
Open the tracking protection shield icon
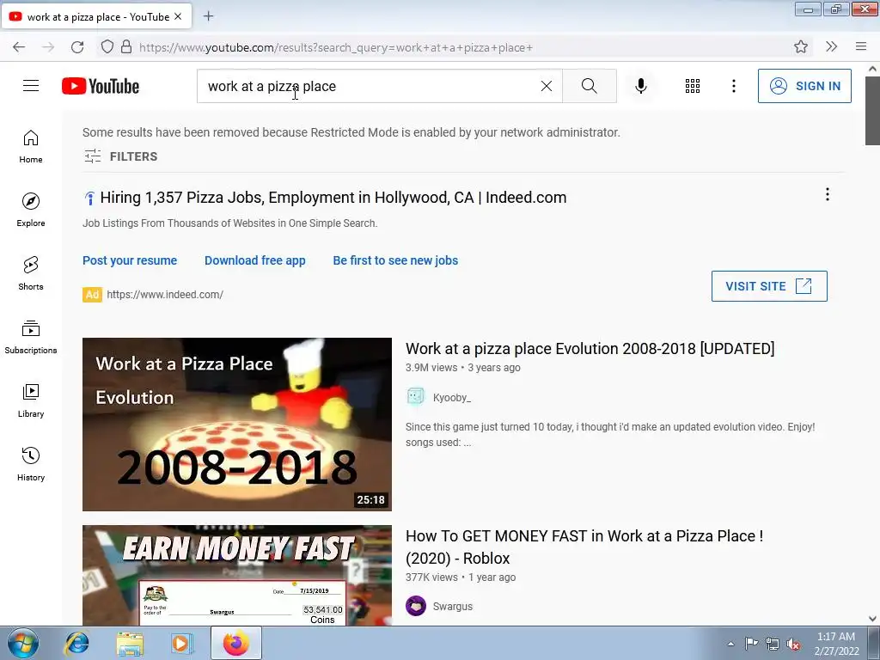107,47
